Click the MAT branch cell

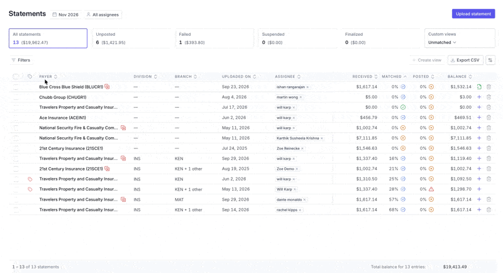click(x=179, y=199)
